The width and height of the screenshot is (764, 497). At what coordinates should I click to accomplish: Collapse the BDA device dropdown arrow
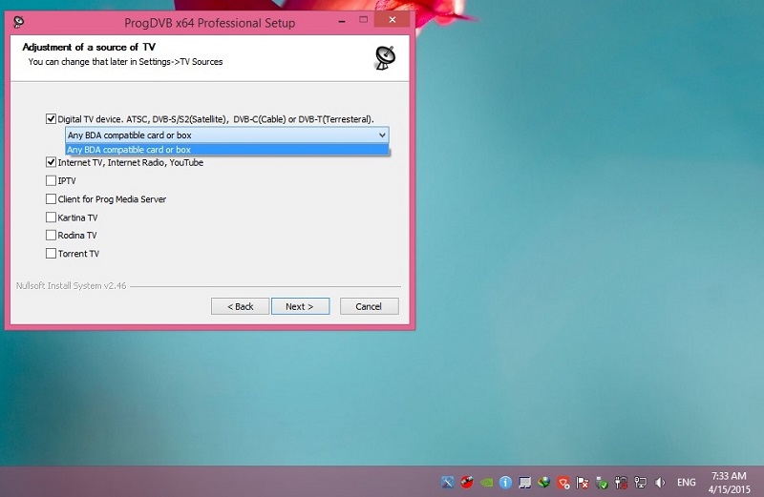point(382,135)
